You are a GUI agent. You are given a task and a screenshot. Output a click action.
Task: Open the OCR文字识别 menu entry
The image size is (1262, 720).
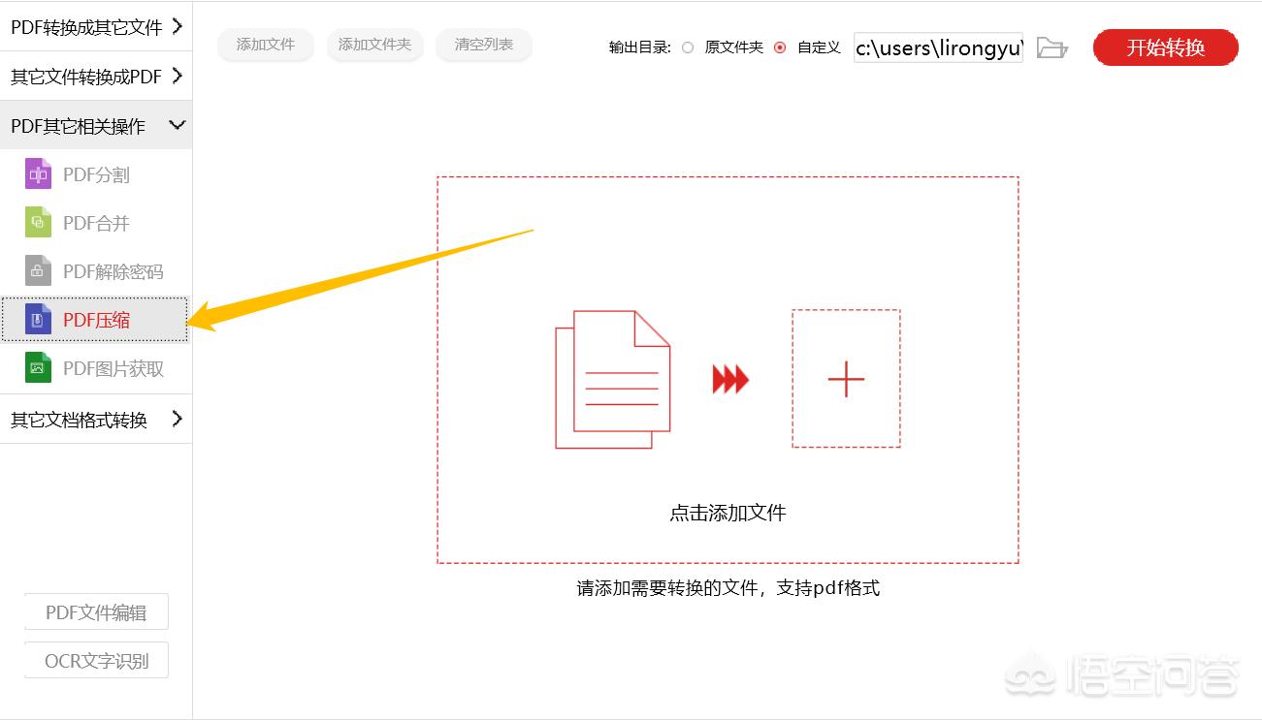tap(95, 659)
